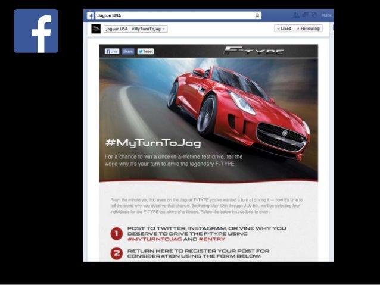
Task: Click the Jaguar USA page name
Action: coord(117,29)
